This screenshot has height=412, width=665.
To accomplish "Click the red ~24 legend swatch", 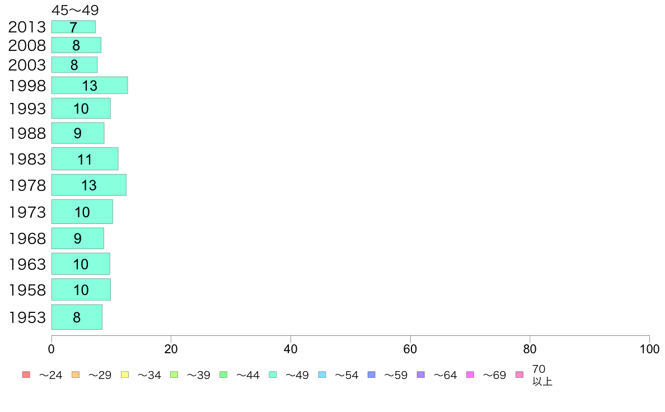I will click(x=26, y=374).
